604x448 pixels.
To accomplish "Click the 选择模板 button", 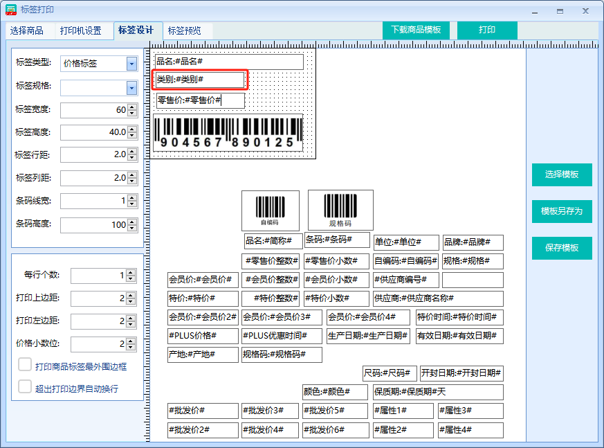I will tap(562, 174).
